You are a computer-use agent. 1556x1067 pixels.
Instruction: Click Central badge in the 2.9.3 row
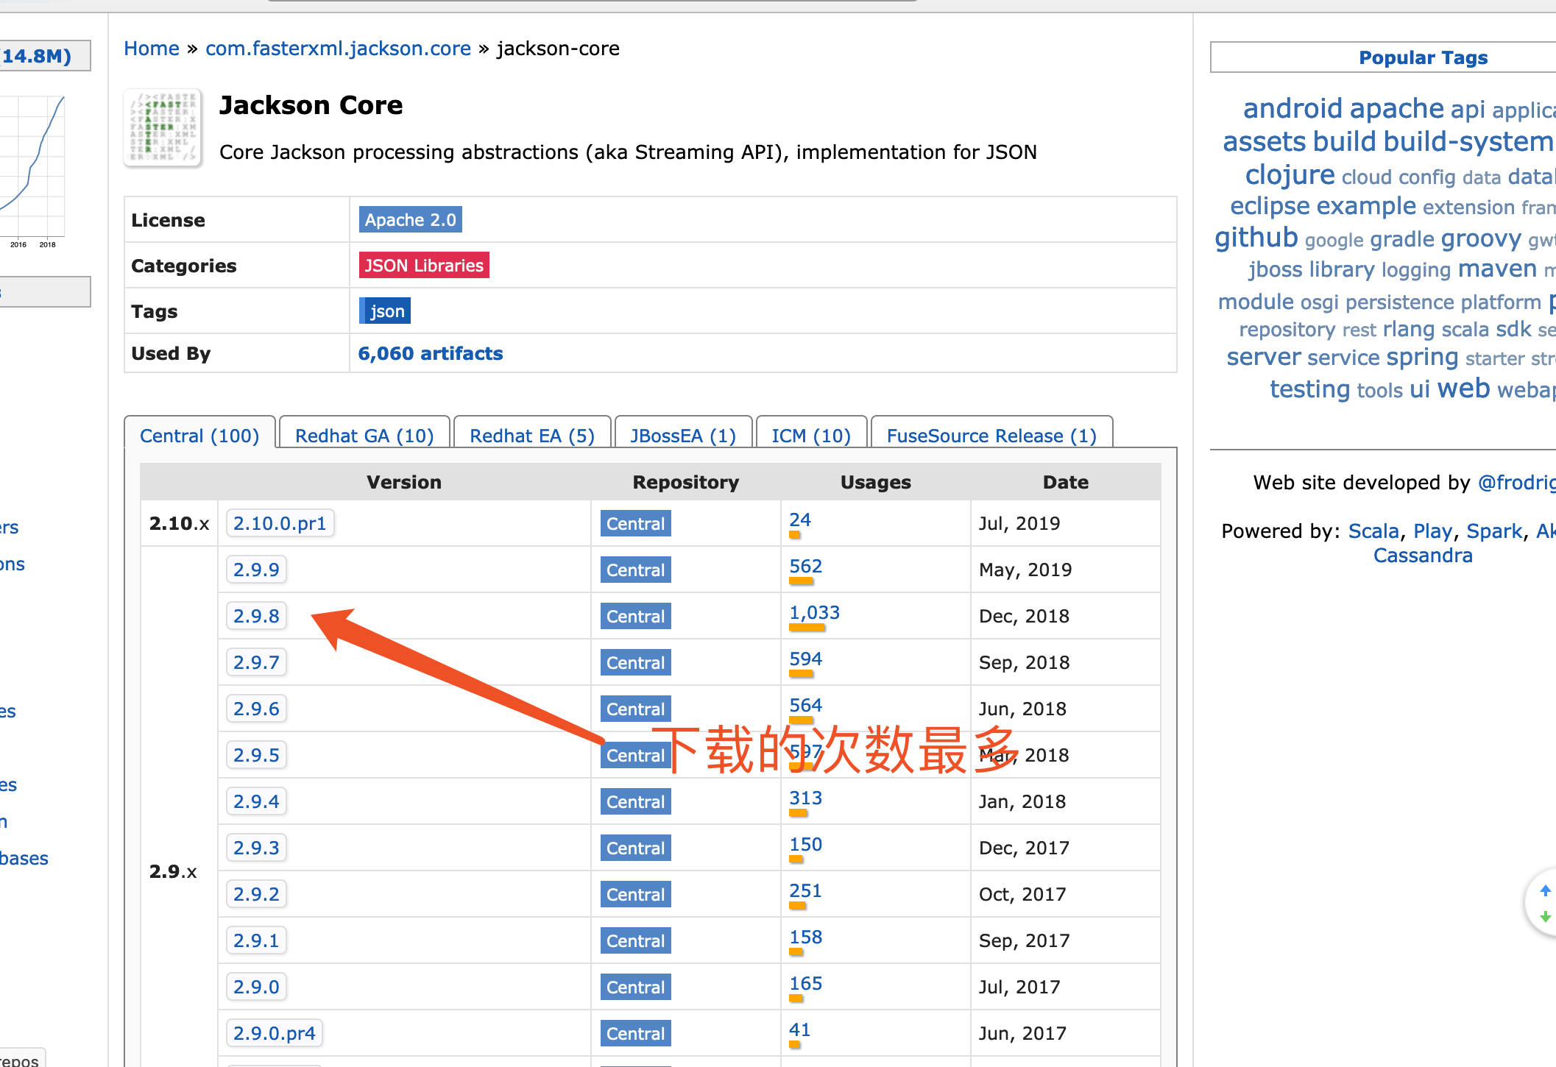coord(636,848)
